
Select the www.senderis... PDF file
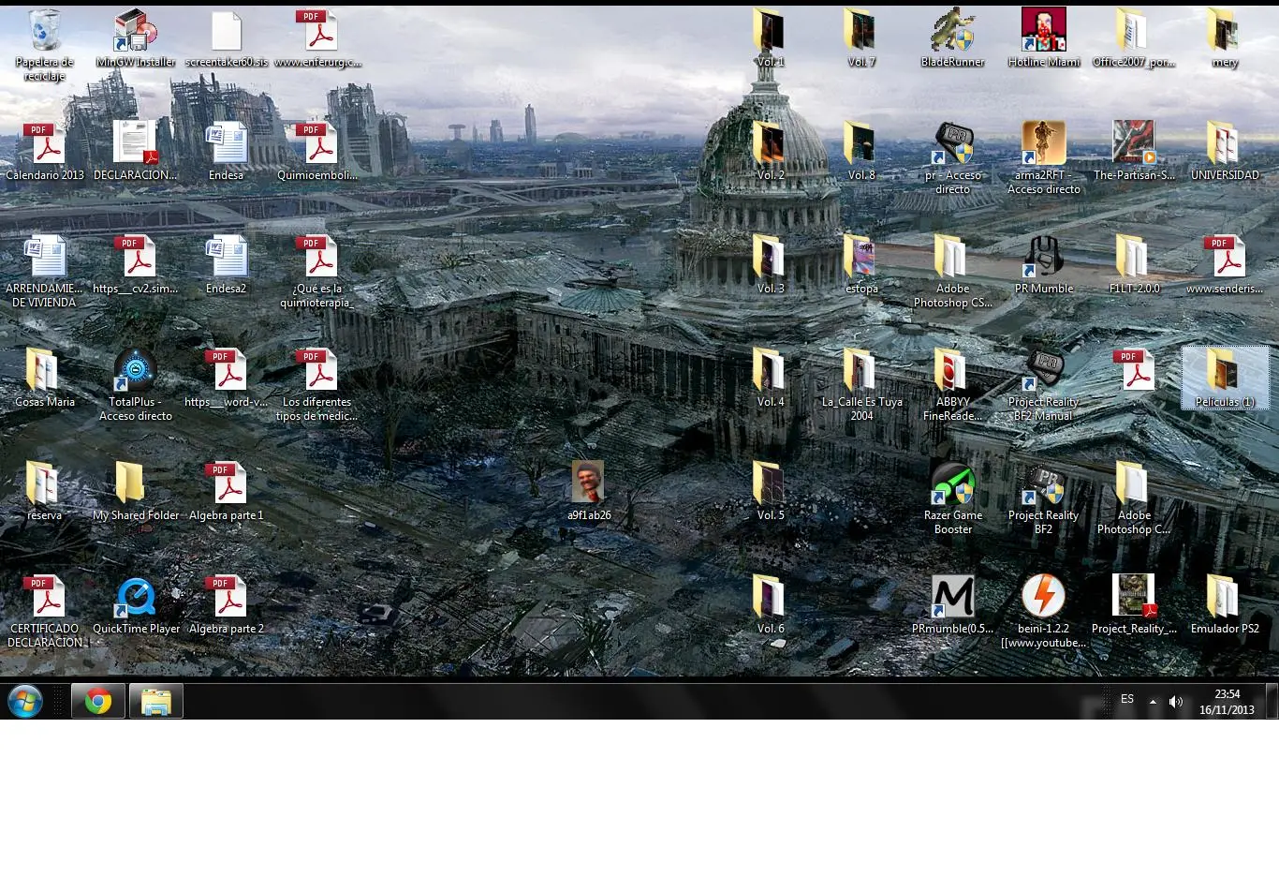1225,265
